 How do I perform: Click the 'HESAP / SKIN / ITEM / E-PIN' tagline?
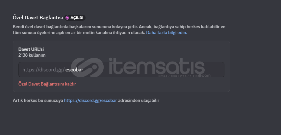coord(179,76)
